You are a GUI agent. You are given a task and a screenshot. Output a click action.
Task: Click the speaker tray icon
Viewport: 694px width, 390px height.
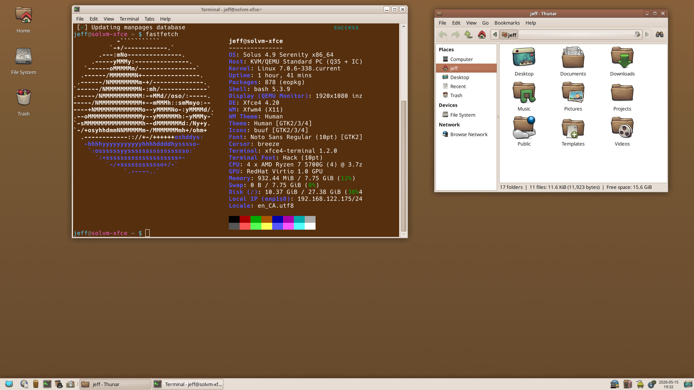coord(627,384)
